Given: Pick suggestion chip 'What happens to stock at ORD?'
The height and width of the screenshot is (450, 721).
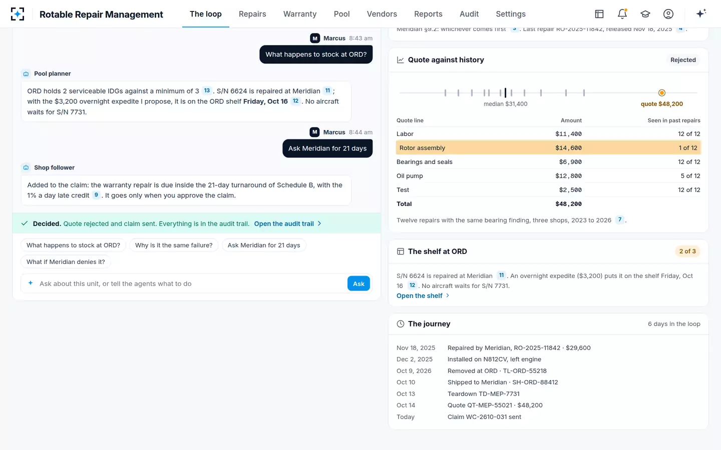Looking at the screenshot, I should coord(73,245).
